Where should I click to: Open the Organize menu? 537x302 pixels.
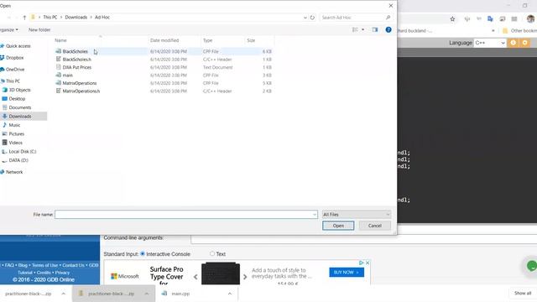click(x=9, y=30)
